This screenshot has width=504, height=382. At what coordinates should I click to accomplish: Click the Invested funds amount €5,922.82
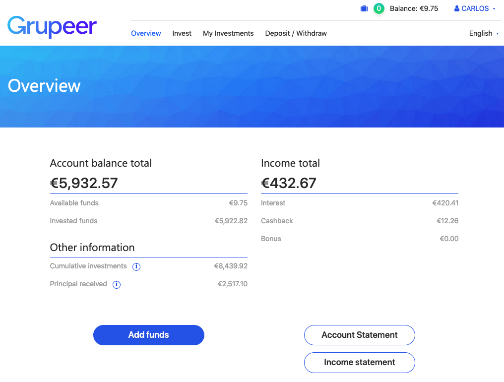pos(231,221)
